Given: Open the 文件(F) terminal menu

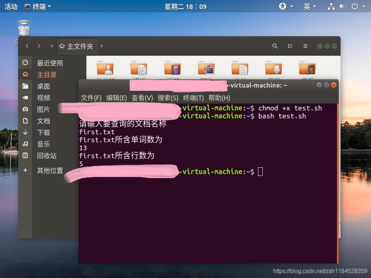Looking at the screenshot, I should tap(91, 98).
